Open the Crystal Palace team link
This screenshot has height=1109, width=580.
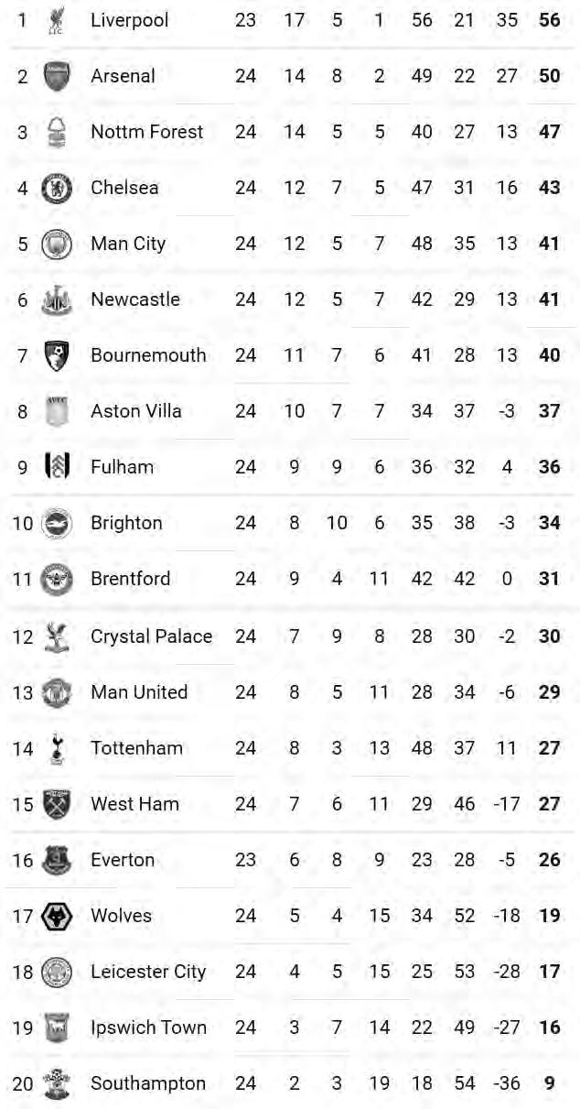pos(151,636)
